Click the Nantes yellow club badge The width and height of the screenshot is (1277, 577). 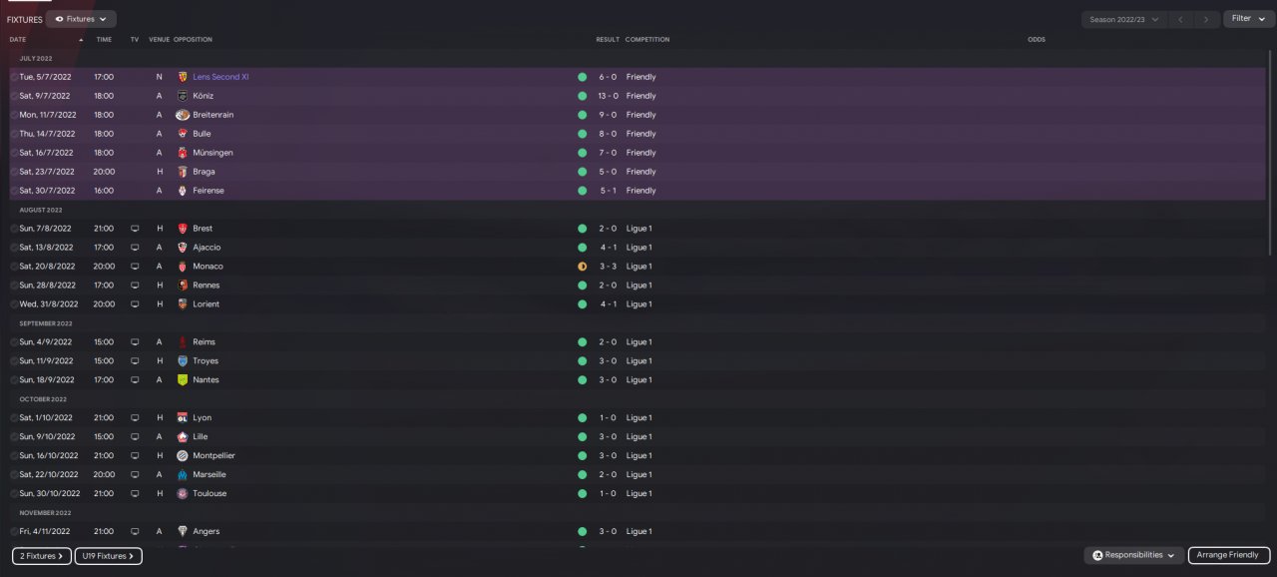(183, 380)
